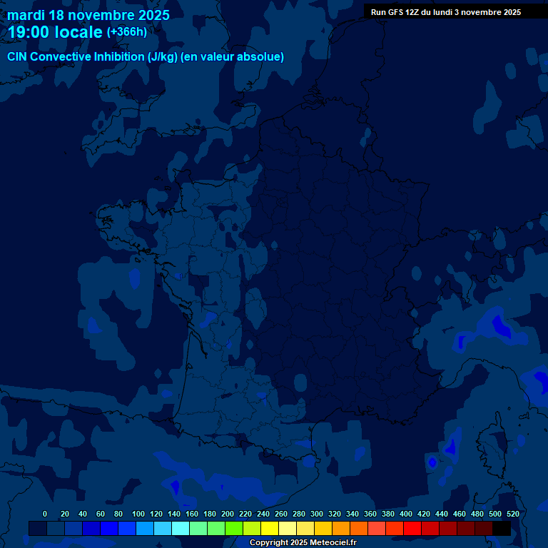The image size is (548, 548).
Task: Click legend label '420'
Action: 423,514
